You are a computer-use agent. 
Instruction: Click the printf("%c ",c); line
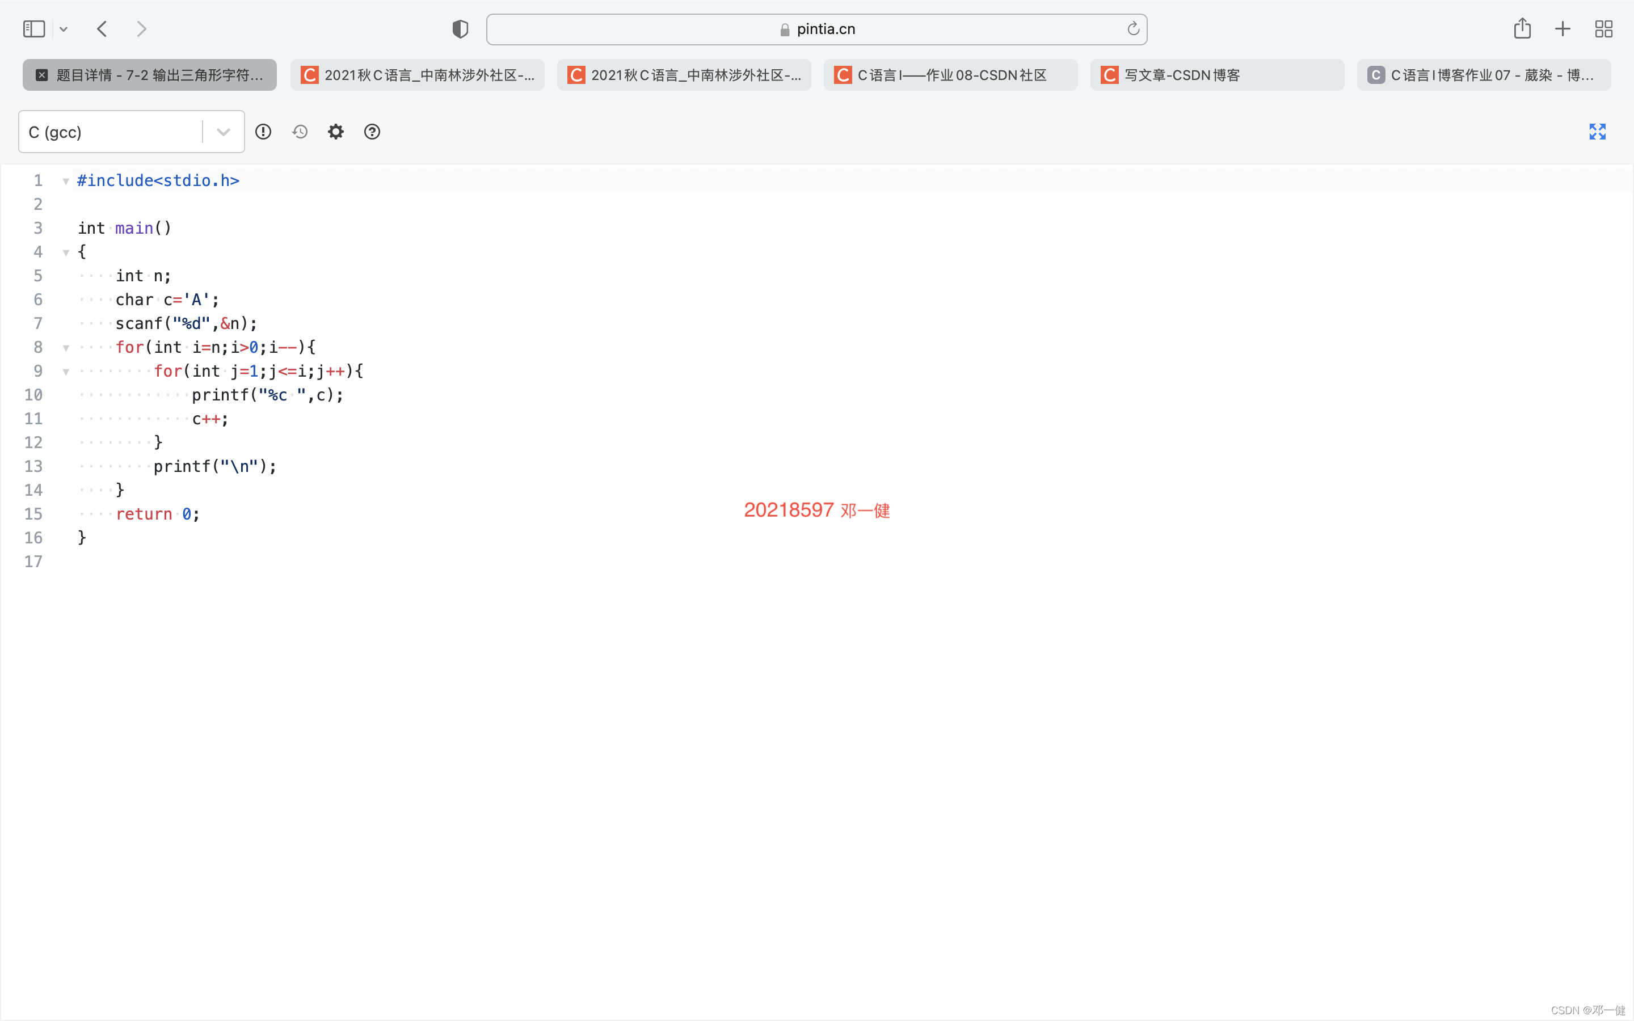[268, 395]
